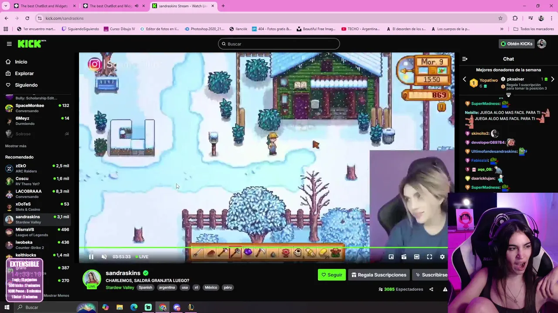Click the Obtén KICKs button

coord(516,43)
